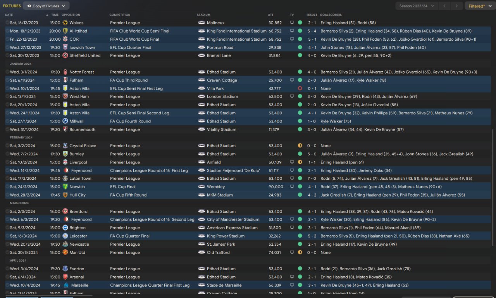Sort by the COMPETITION column header

120,15
